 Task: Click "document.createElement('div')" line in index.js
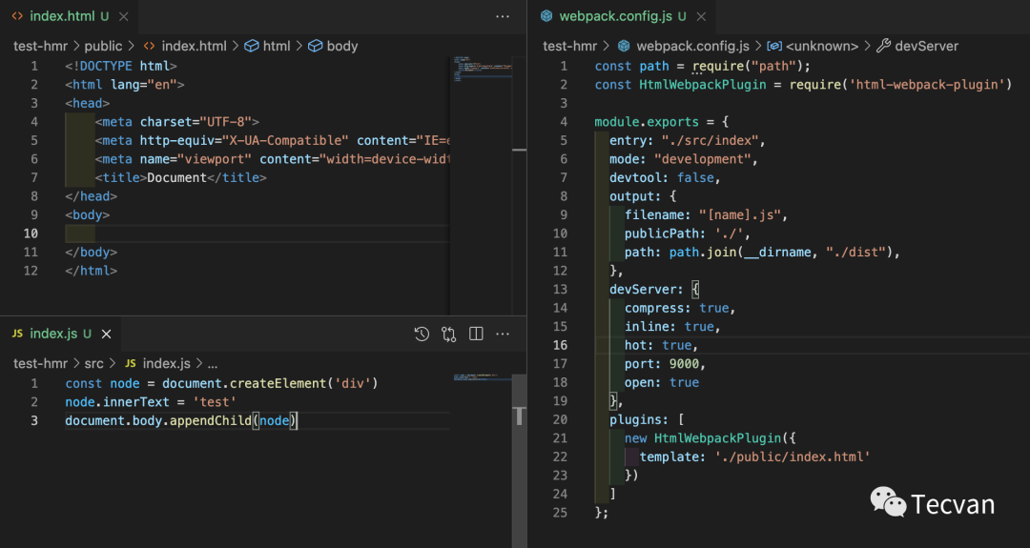click(221, 383)
